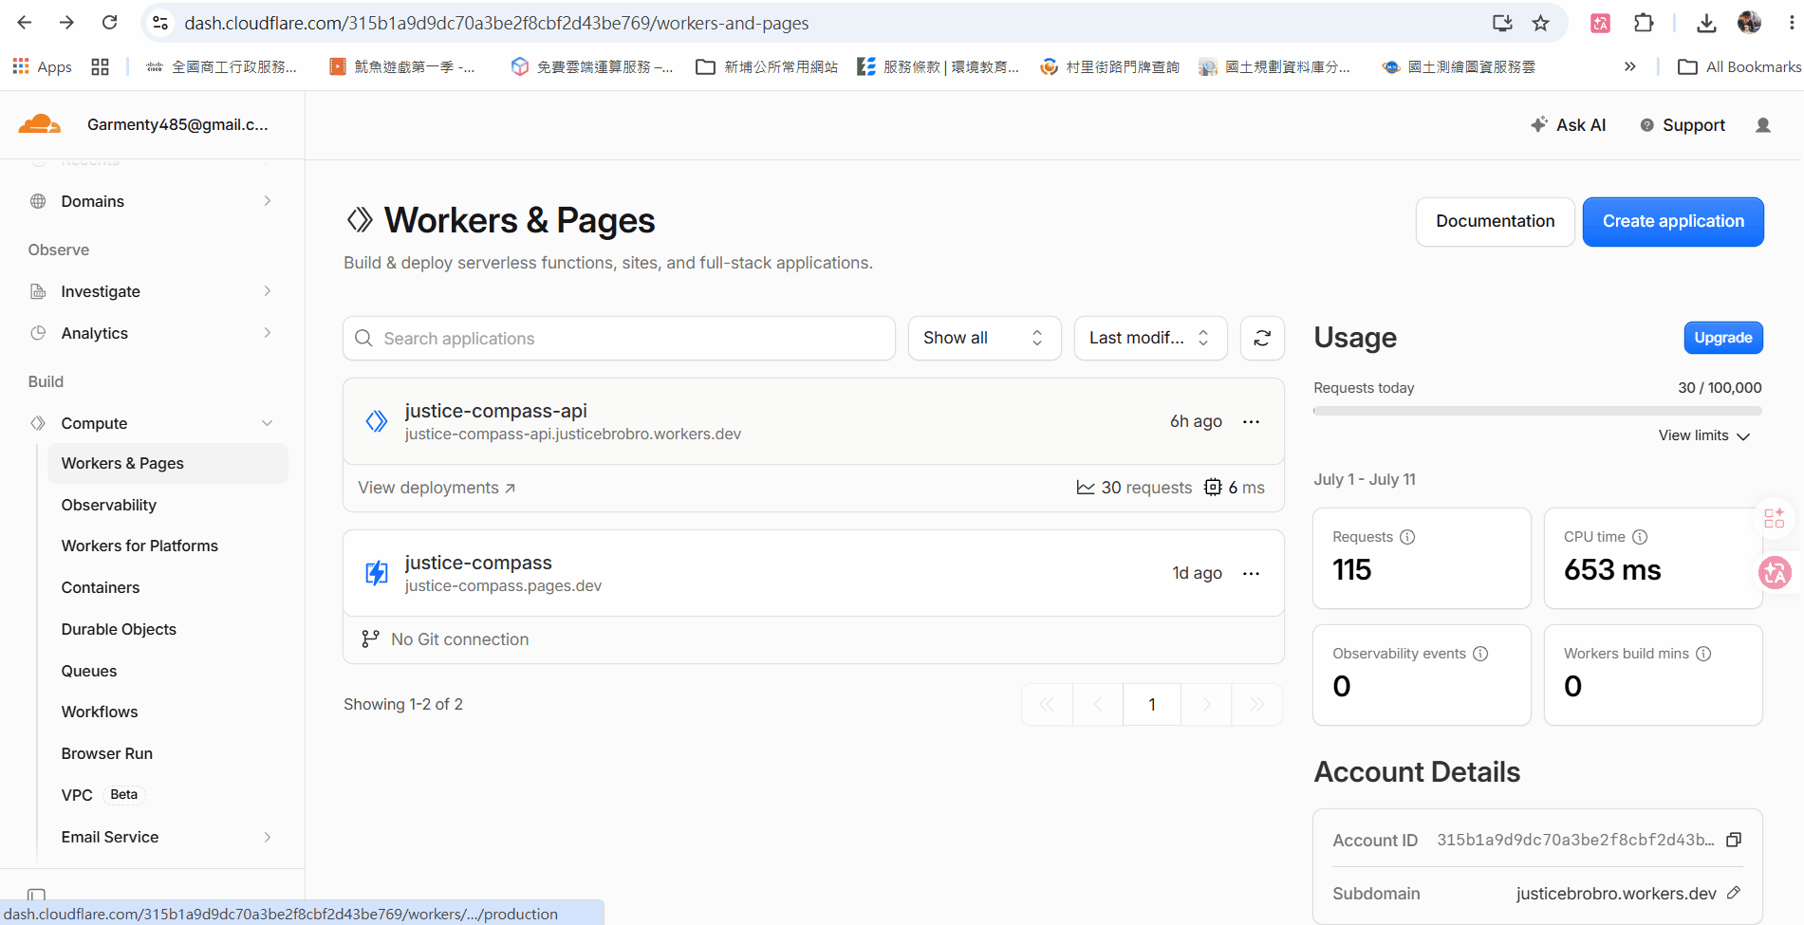
Task: Show info tooltip for Workers build mins
Action: (x=1703, y=654)
